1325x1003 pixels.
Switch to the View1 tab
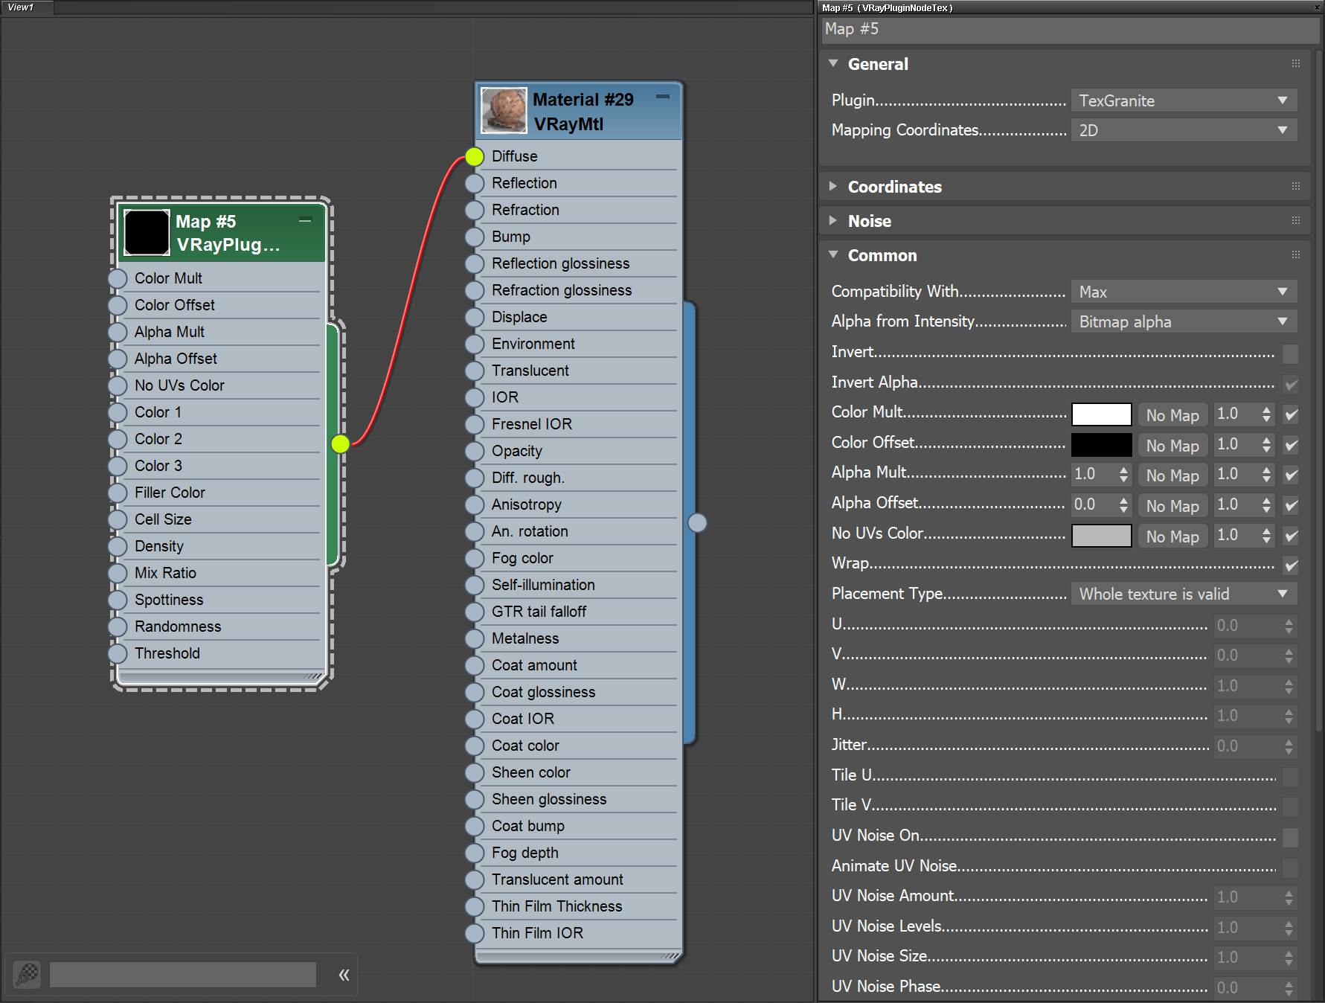22,7
